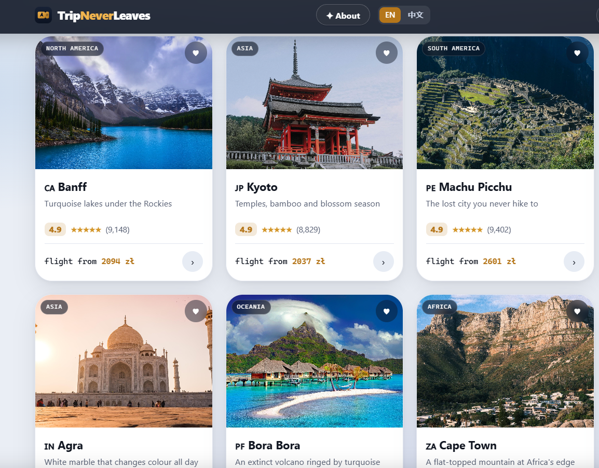Click Kyoto's star rating icons
599x468 pixels.
(277, 230)
